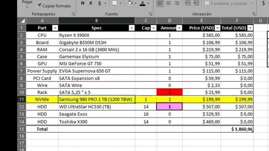Open the Spec column filter dropdown
The height and width of the screenshot is (151, 269).
coord(132,28)
